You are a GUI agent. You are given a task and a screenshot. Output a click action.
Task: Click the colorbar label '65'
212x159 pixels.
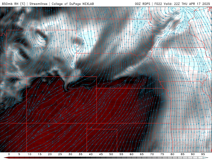pyautogui.click(x=142, y=154)
